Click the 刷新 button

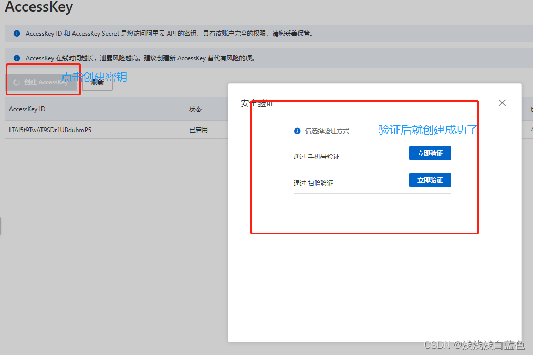pyautogui.click(x=98, y=82)
